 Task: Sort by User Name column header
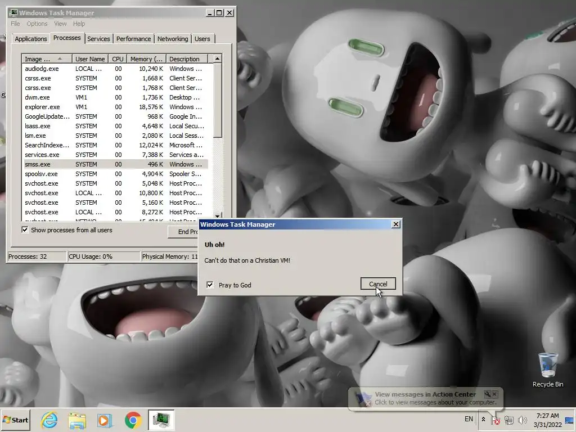pyautogui.click(x=90, y=58)
